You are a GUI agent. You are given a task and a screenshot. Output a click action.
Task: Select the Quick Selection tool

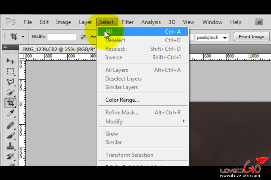(10, 92)
